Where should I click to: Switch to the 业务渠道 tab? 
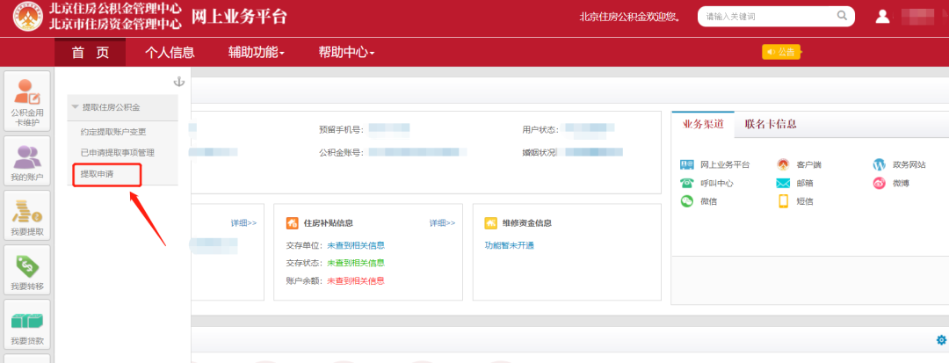click(x=703, y=124)
